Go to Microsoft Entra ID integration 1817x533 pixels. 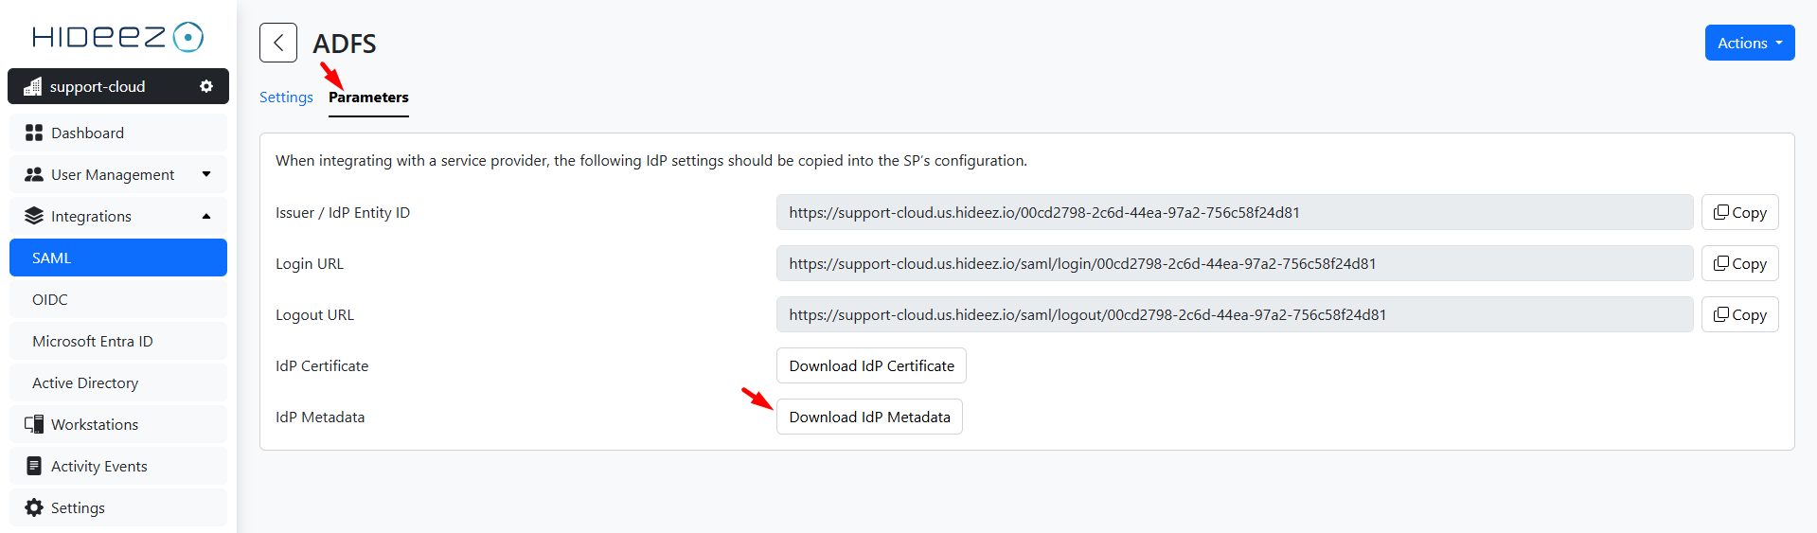[93, 341]
